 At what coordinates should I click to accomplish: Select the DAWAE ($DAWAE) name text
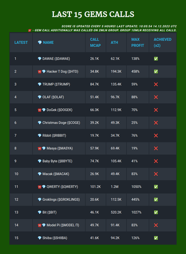coord(56,59)
